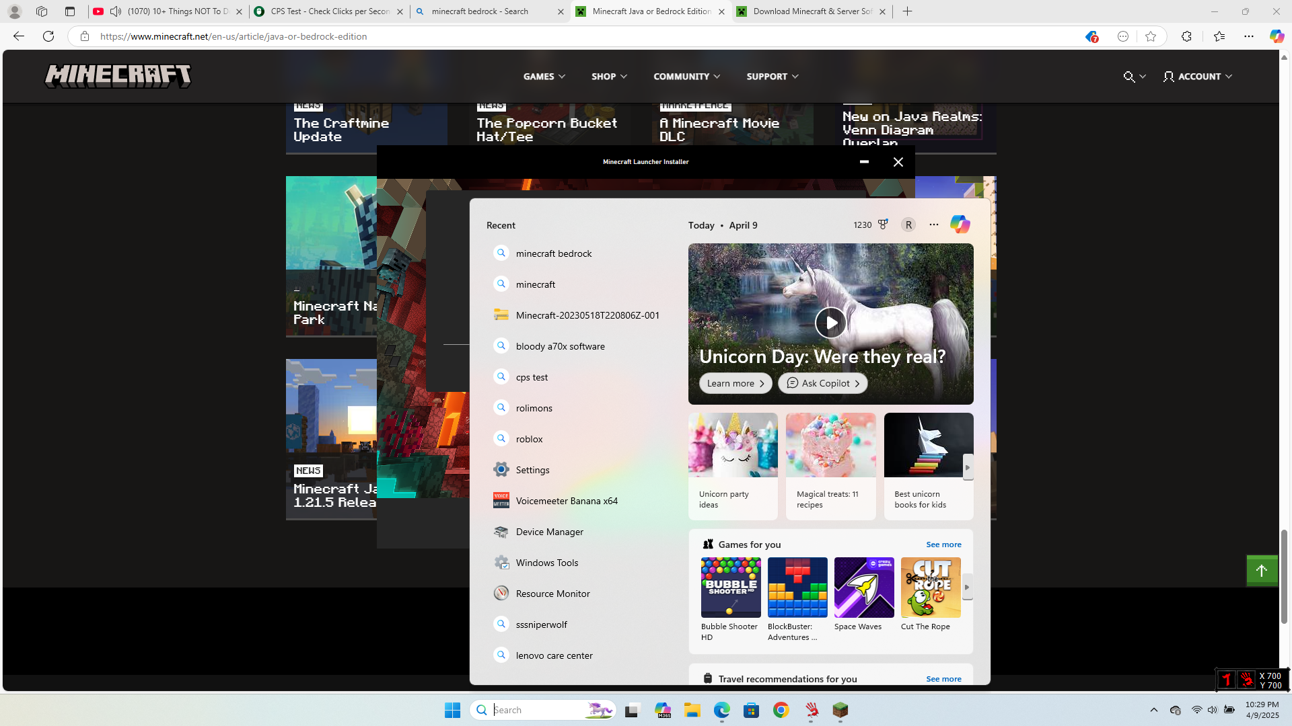The height and width of the screenshot is (726, 1292).
Task: Mute the YouTube tab audio icon
Action: 116,11
